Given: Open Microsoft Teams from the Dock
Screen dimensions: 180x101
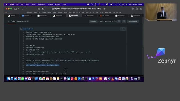Looking at the screenshot, I should coord(30,79).
